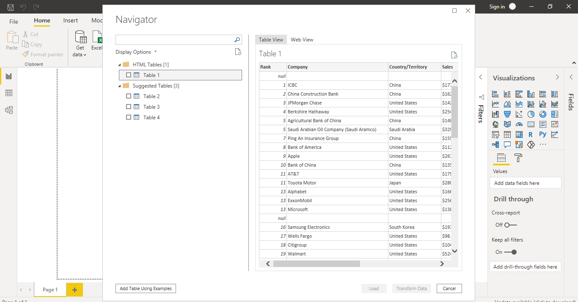Get more visuals via ellipsis

click(543, 145)
